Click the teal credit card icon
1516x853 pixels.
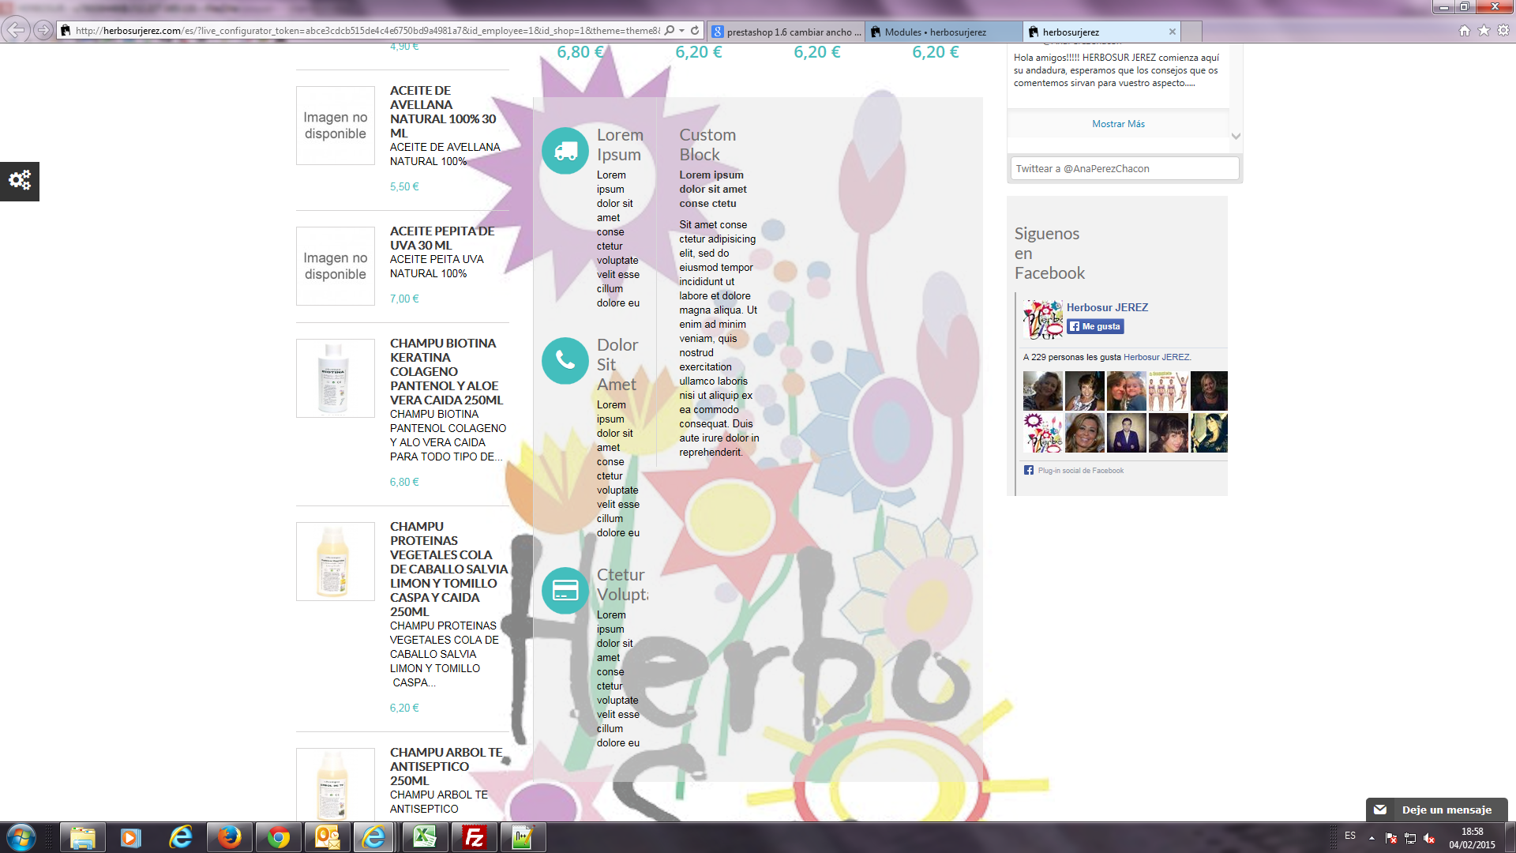[565, 590]
